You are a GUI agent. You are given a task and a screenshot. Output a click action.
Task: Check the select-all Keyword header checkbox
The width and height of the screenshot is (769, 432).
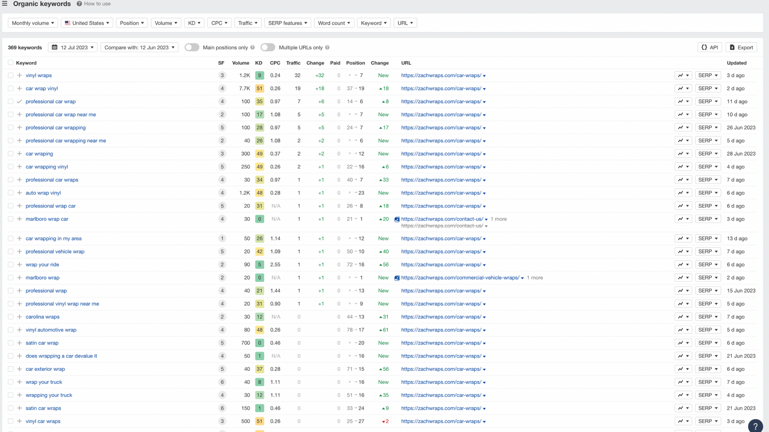[10, 62]
